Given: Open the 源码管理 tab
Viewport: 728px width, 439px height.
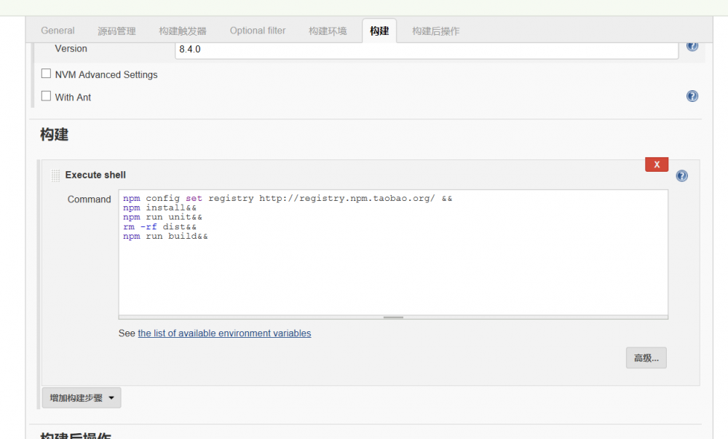Looking at the screenshot, I should pos(116,31).
